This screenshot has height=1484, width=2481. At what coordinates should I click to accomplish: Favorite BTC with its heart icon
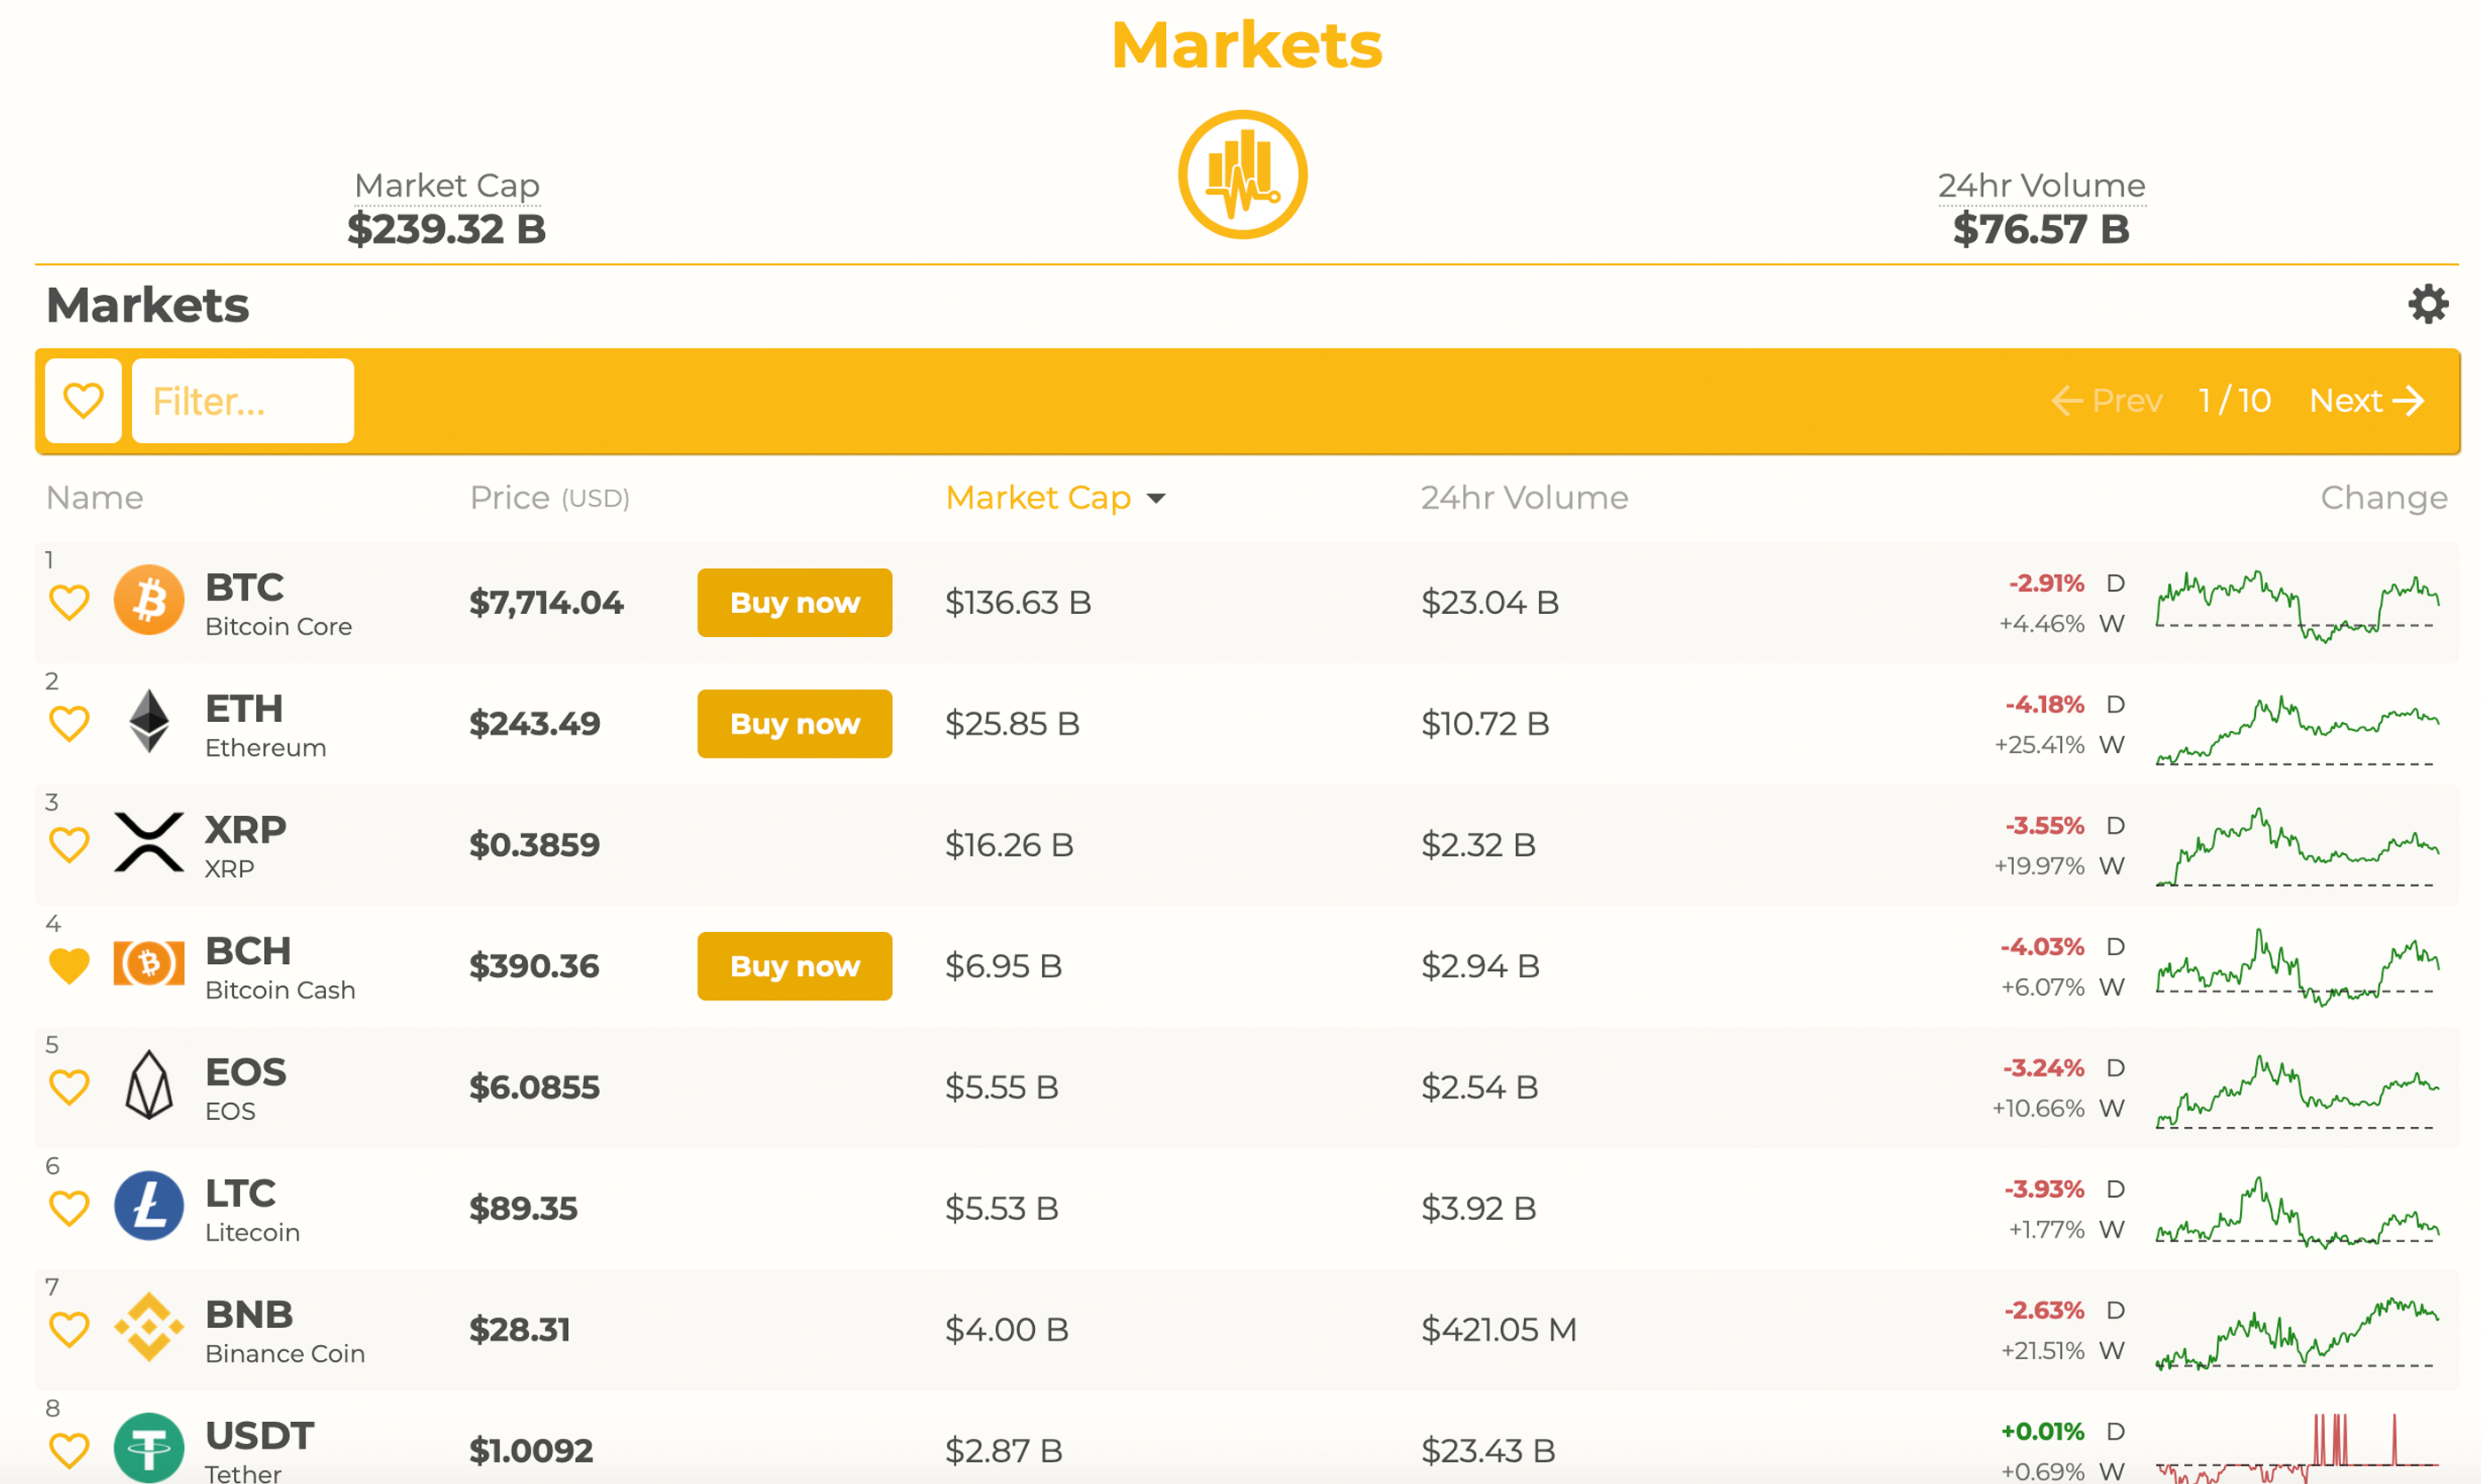[69, 603]
